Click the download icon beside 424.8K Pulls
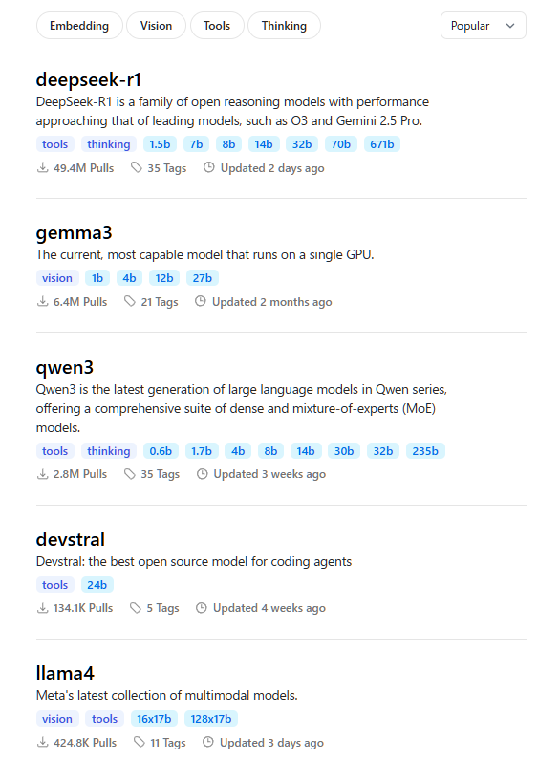The height and width of the screenshot is (760, 538). [43, 742]
